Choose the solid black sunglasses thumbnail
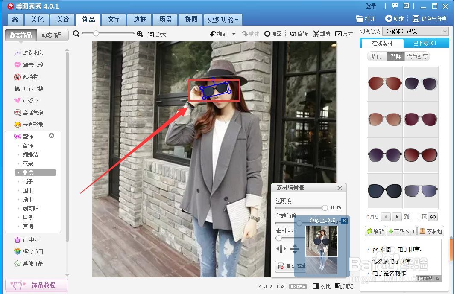This screenshot has height=294, width=454. pyautogui.click(x=385, y=191)
